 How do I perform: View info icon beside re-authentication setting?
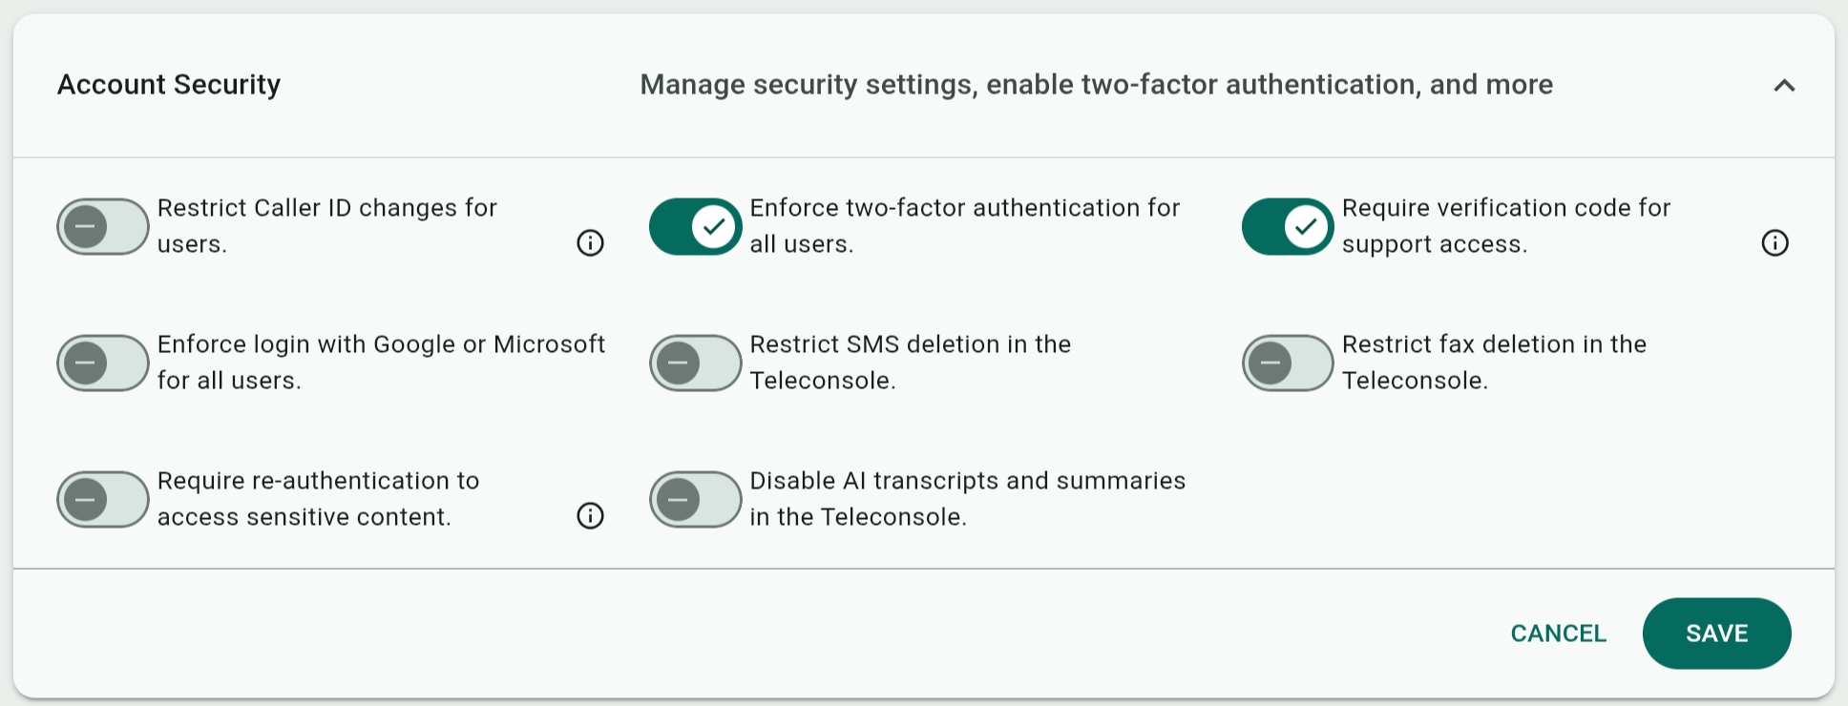tap(590, 516)
